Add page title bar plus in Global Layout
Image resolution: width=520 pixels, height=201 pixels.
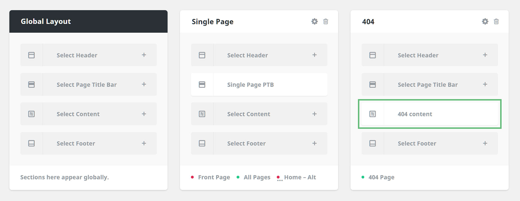click(144, 84)
